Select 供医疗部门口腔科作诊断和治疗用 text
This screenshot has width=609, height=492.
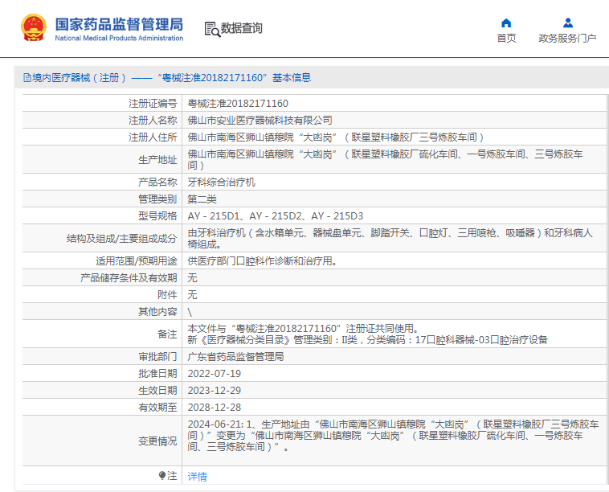[262, 260]
